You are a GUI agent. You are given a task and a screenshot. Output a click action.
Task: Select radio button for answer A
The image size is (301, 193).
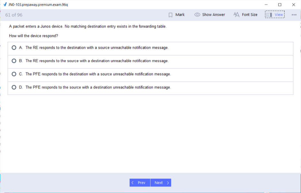pos(14,47)
